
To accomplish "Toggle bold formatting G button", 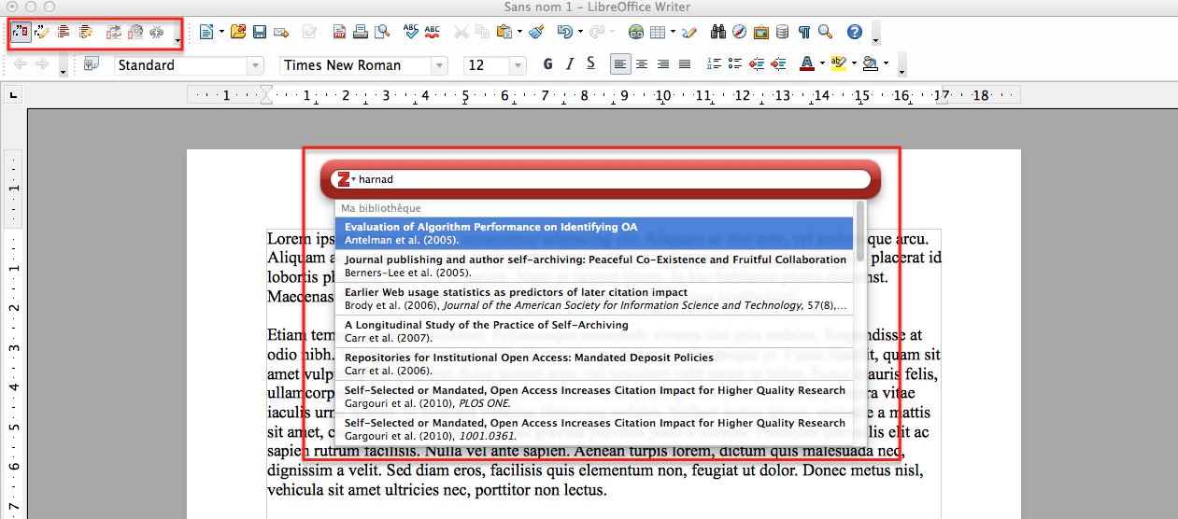I will [548, 64].
